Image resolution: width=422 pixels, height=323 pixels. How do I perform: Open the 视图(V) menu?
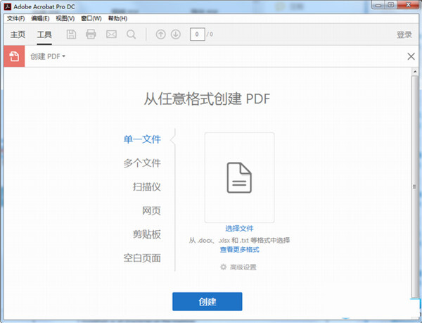[65, 18]
